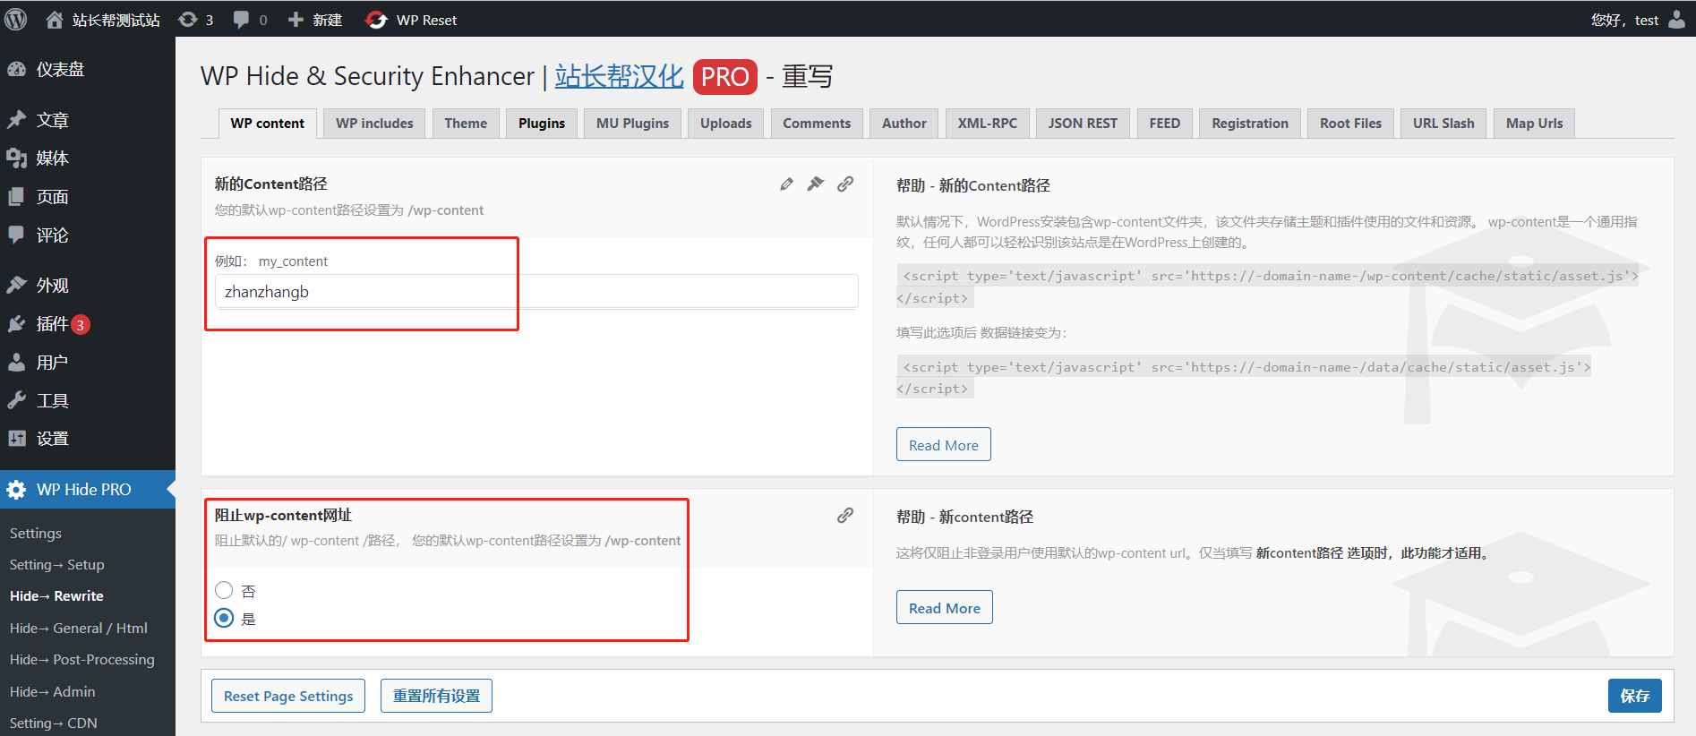This screenshot has height=736, width=1696.
Task: Click the WordPress logo icon
Action: [16, 19]
